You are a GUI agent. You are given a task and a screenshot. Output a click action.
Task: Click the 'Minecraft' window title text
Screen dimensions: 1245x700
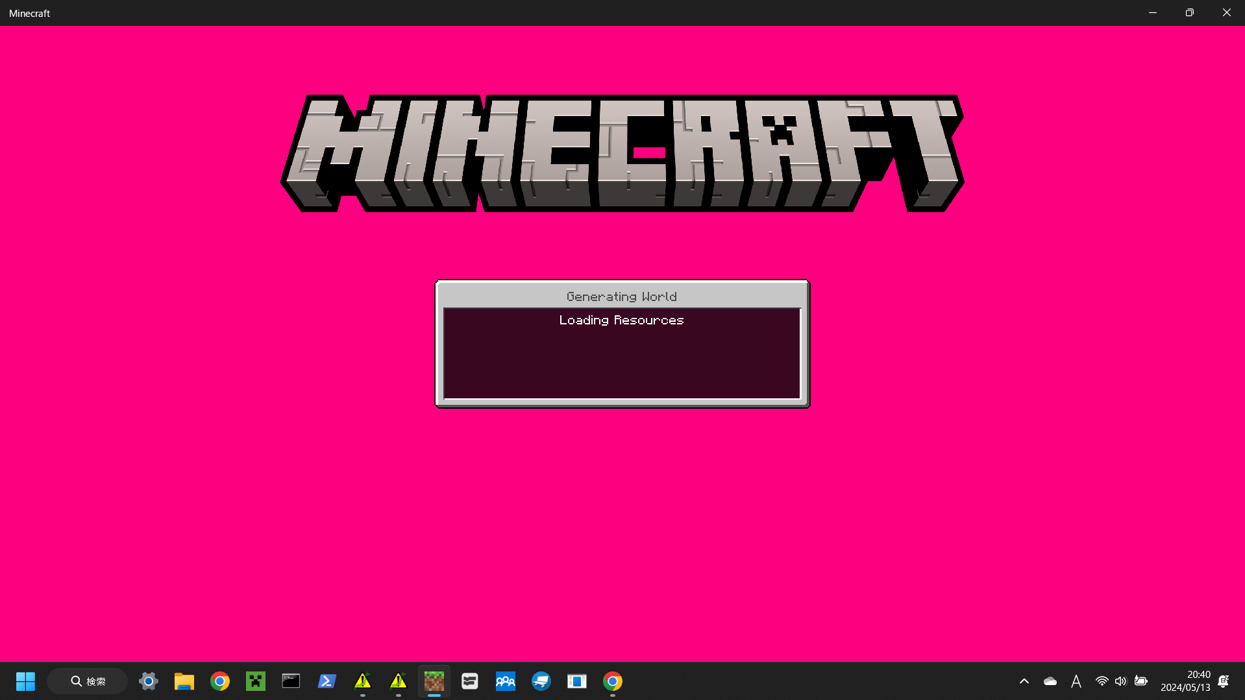pos(29,13)
